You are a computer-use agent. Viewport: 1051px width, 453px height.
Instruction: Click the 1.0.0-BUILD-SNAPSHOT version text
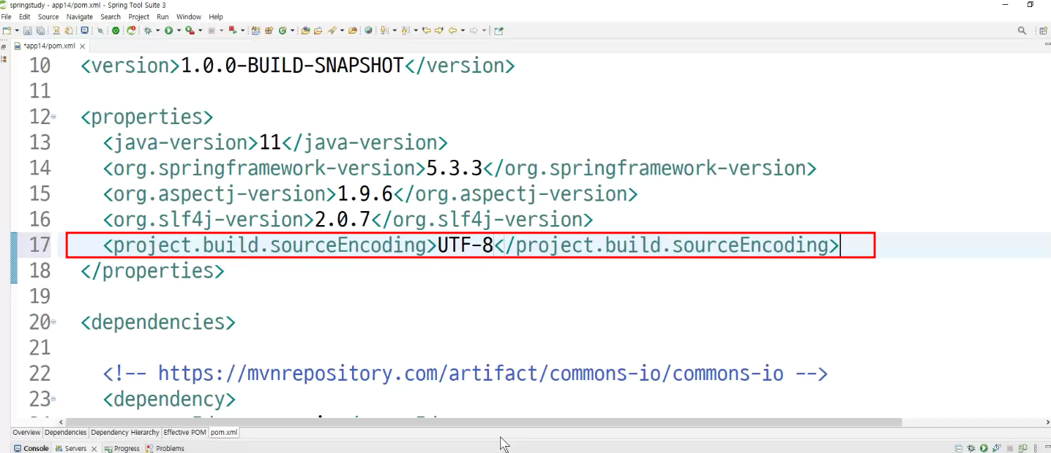pyautogui.click(x=292, y=66)
